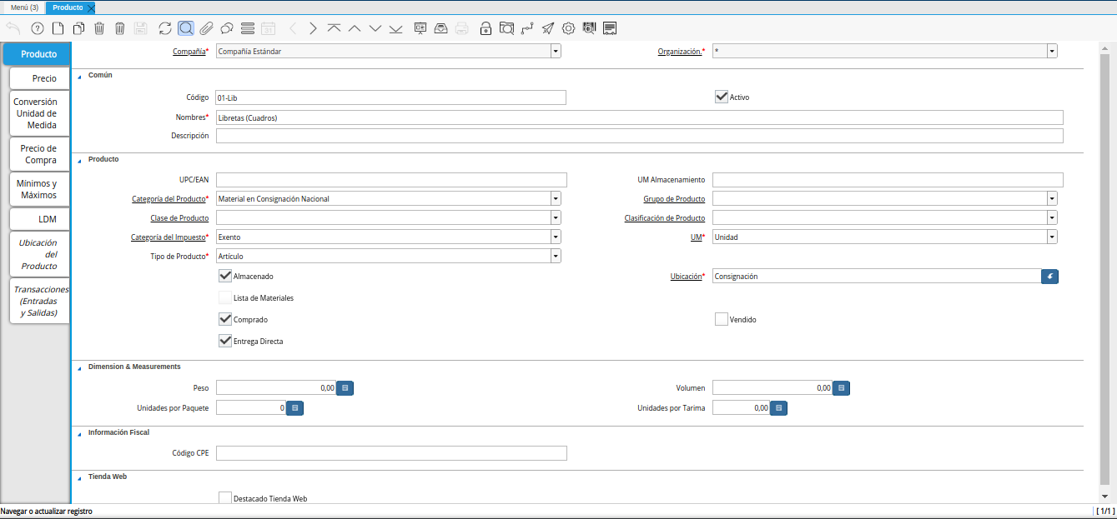The width and height of the screenshot is (1117, 519).
Task: Toggle the Entrega Directa checkbox
Action: [225, 341]
